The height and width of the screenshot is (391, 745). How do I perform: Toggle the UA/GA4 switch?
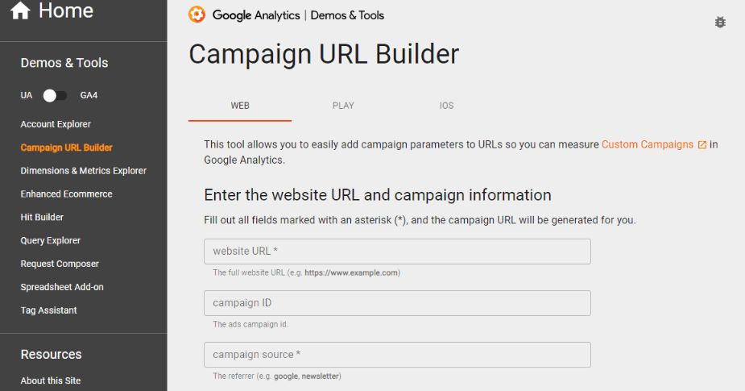click(x=54, y=95)
